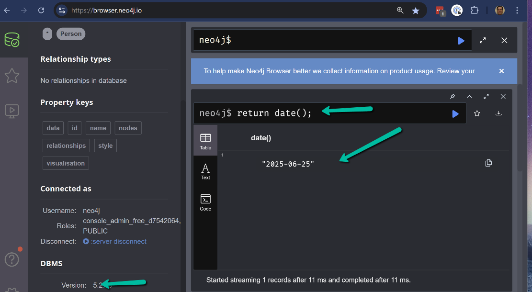
Task: Reload the browser.neo4j.io page
Action: click(41, 11)
